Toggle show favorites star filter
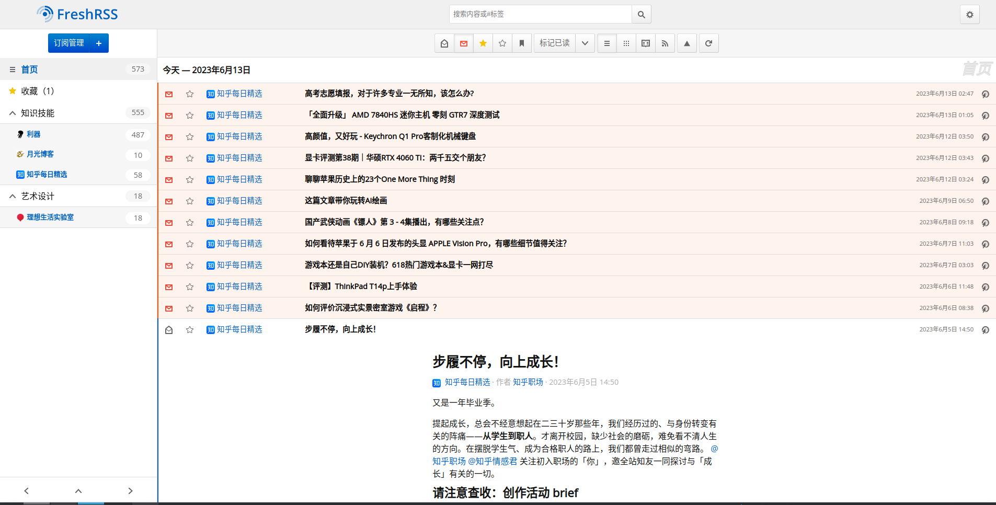The width and height of the screenshot is (996, 505). 483,43
